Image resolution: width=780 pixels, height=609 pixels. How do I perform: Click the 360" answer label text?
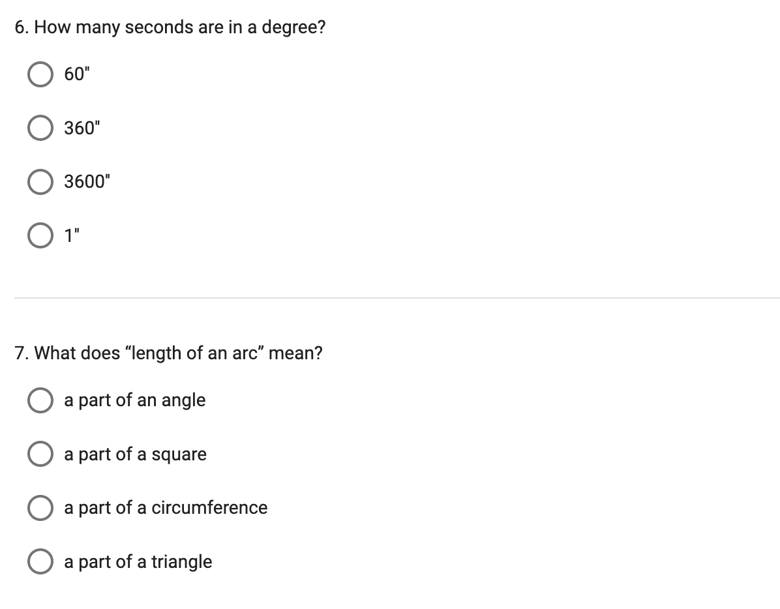[82, 128]
